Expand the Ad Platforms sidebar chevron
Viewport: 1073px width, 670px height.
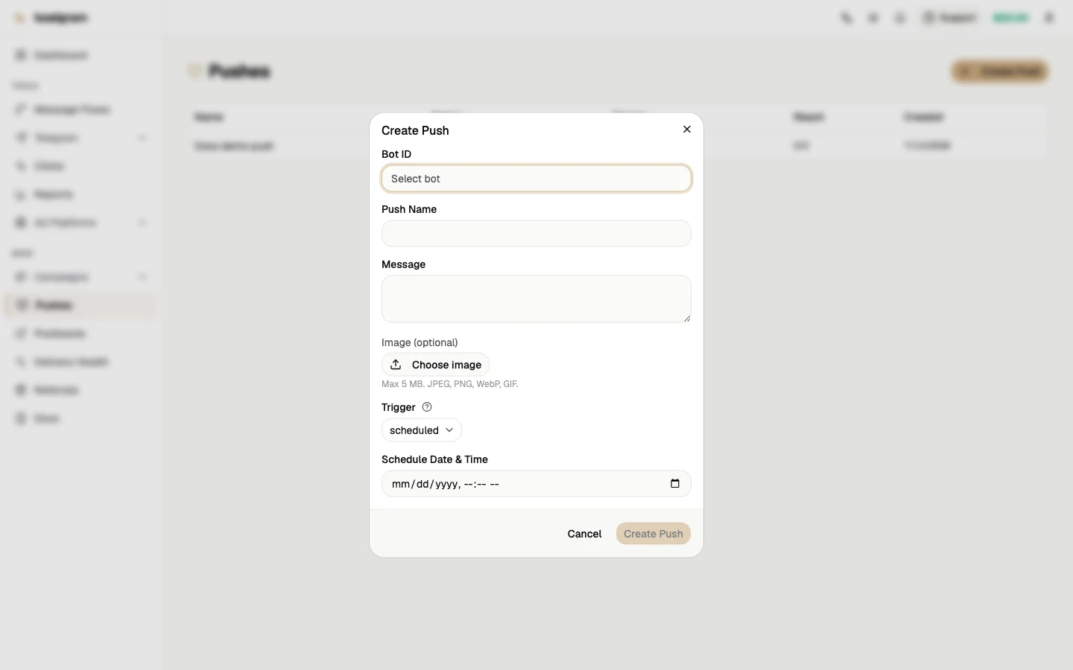tap(142, 223)
